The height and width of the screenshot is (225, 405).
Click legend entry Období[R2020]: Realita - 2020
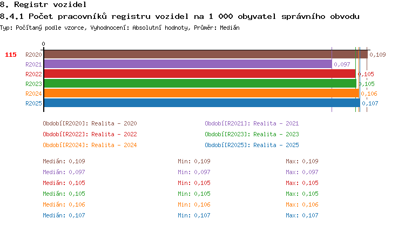click(90, 123)
